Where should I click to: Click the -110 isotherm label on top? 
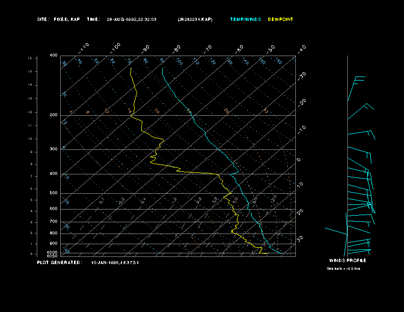[84, 48]
